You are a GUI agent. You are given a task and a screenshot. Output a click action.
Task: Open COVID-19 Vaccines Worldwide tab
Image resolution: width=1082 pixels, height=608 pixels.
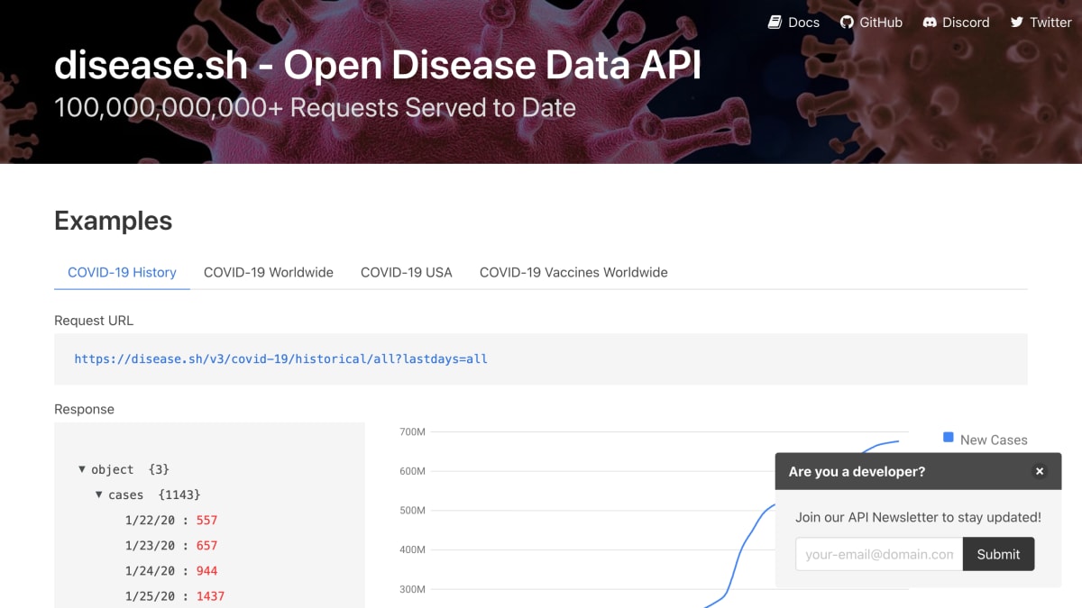pyautogui.click(x=573, y=272)
